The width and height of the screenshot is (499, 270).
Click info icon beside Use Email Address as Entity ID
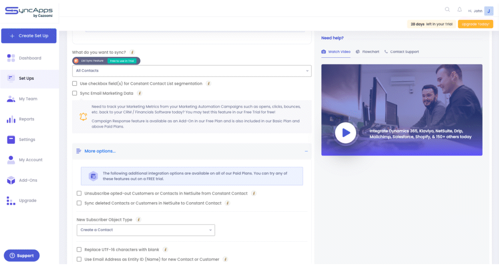click(226, 259)
